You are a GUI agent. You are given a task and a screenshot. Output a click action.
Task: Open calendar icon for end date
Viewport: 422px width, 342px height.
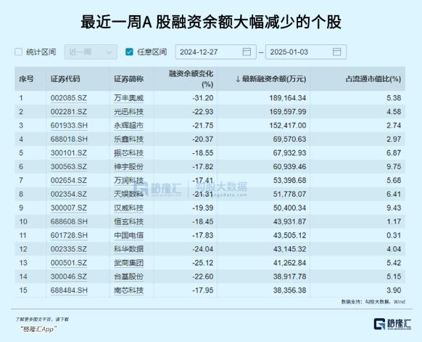pyautogui.click(x=336, y=52)
